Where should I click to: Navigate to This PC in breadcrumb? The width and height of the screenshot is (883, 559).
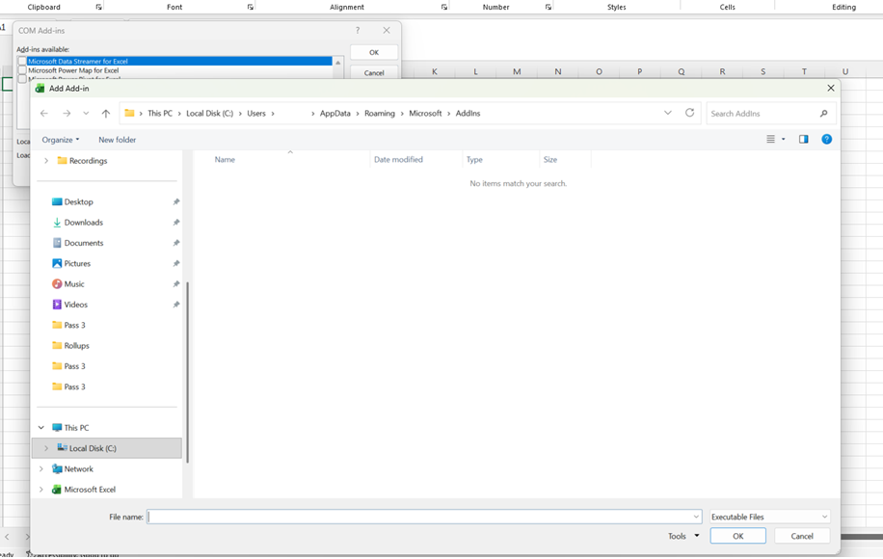click(160, 113)
